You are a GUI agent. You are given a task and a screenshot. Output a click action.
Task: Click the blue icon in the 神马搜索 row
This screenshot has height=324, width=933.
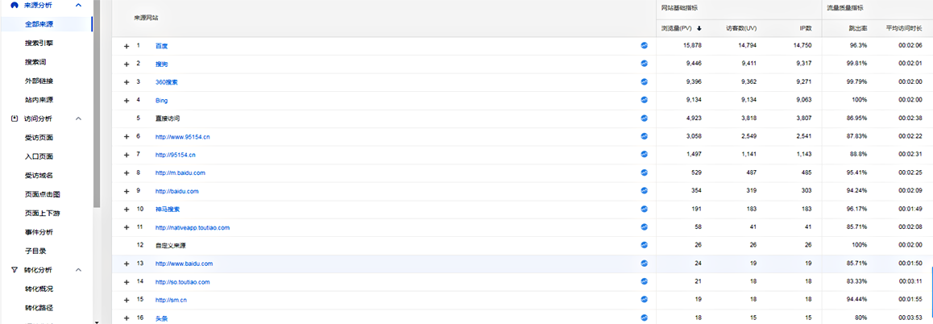(644, 209)
